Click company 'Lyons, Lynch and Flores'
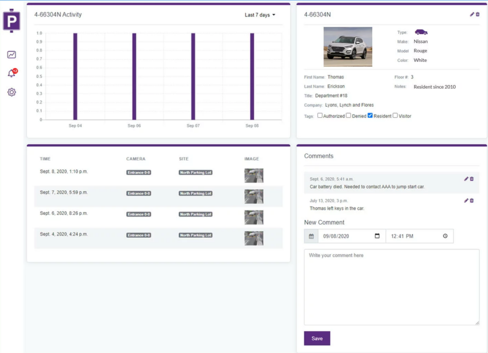The height and width of the screenshot is (353, 488). pos(349,105)
